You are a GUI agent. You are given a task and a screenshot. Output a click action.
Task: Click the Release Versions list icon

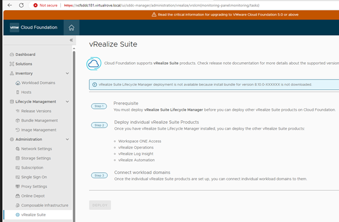click(x=18, y=111)
